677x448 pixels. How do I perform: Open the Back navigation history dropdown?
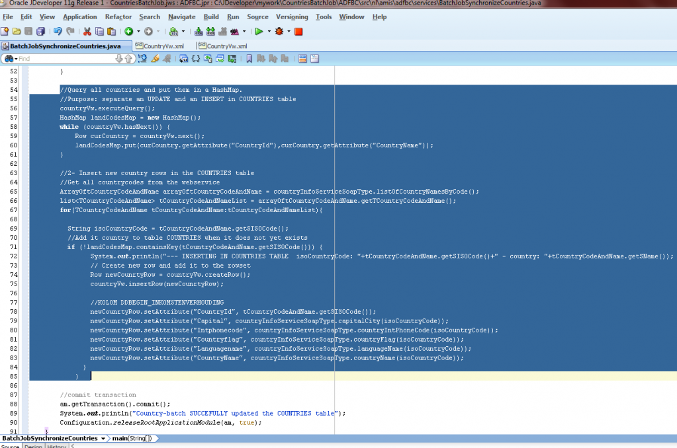click(137, 31)
